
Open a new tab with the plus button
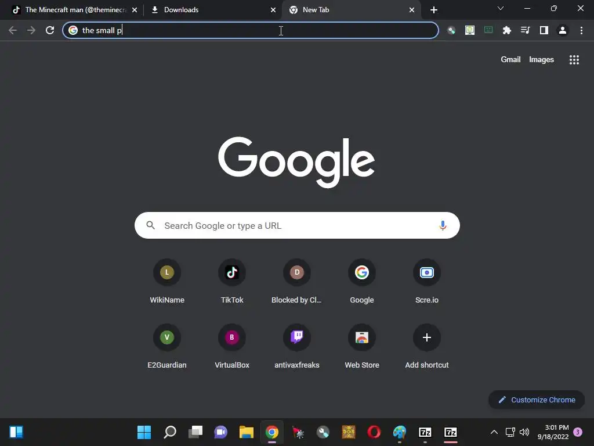click(x=434, y=10)
